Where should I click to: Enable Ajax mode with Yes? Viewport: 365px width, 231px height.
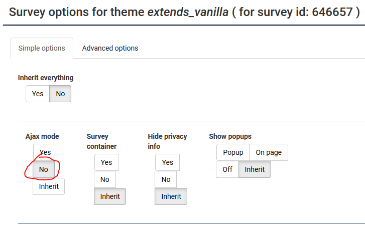[x=45, y=152]
